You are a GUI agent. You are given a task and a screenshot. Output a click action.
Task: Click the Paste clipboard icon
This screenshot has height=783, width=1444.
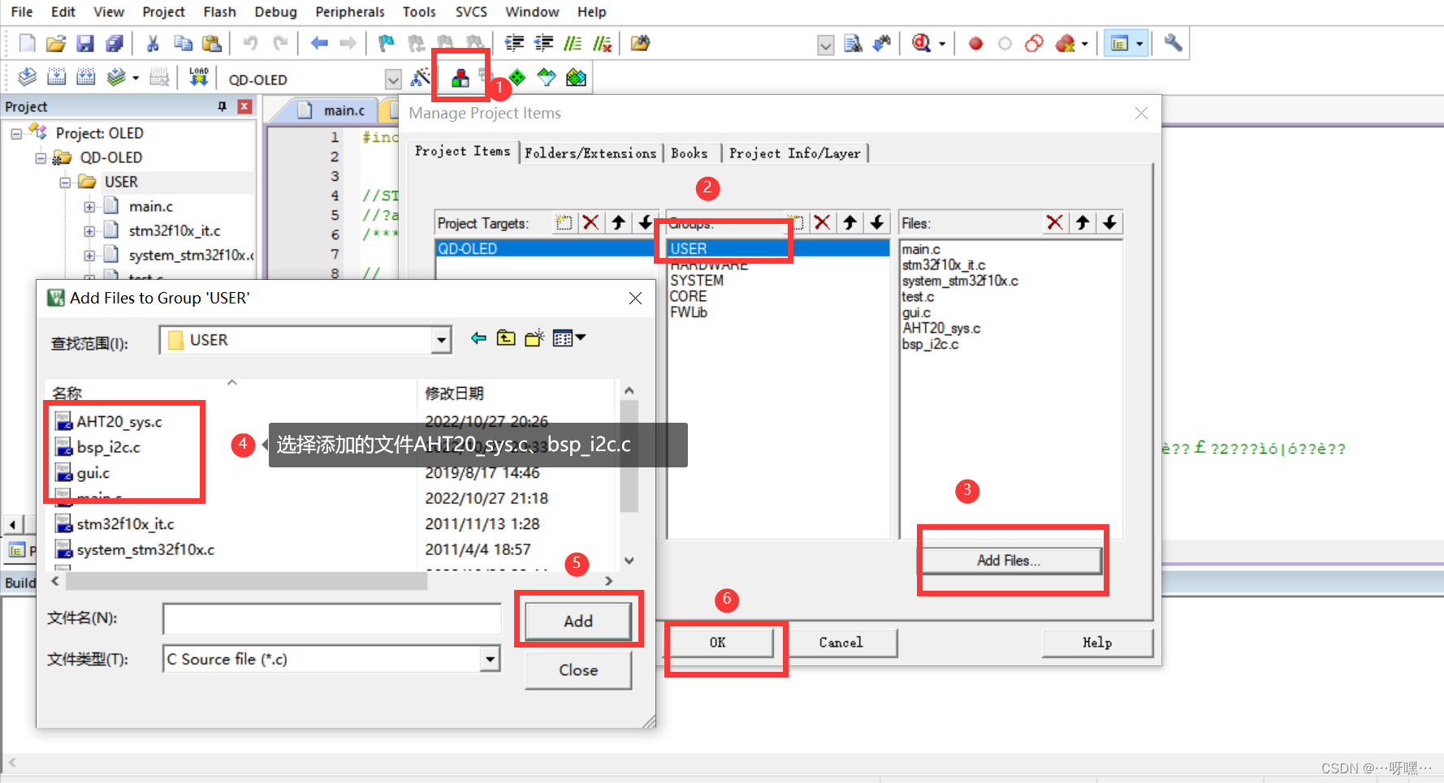pos(212,43)
